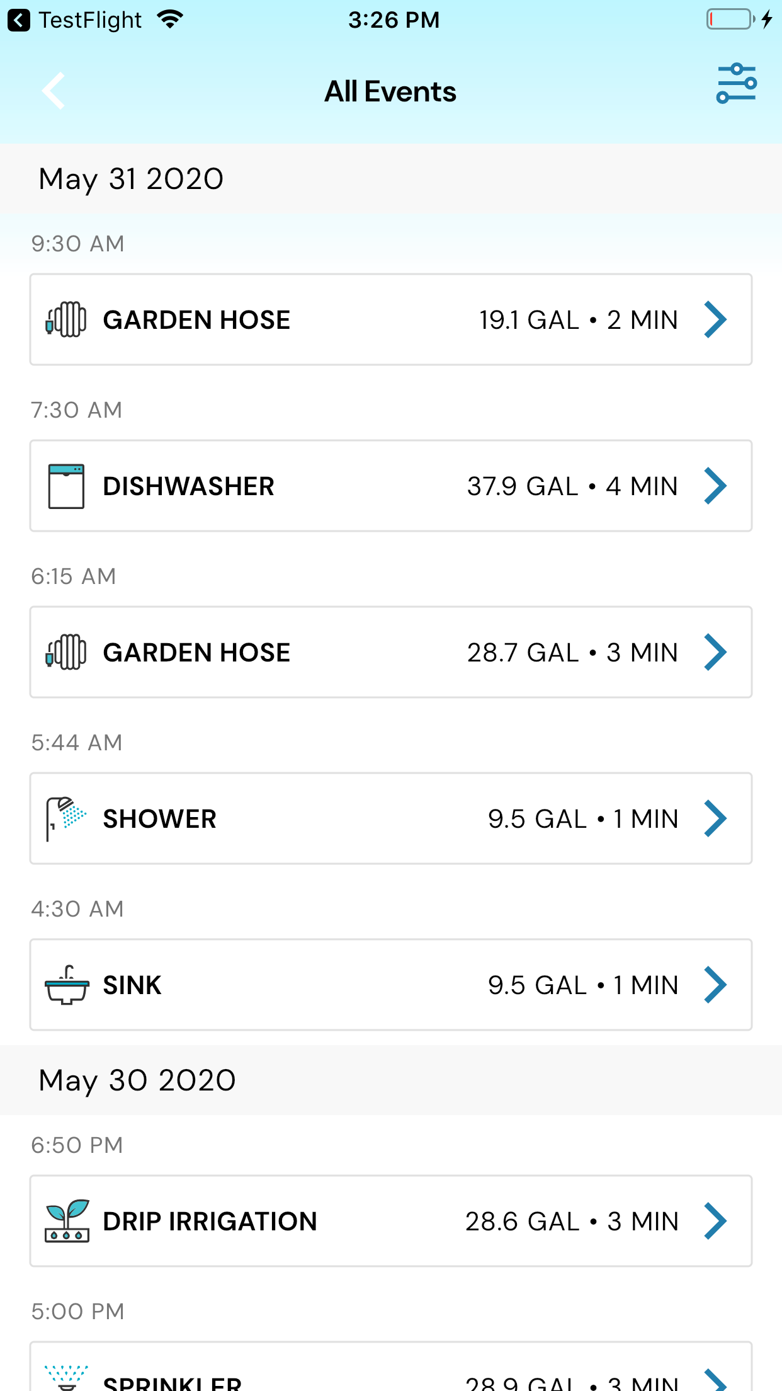This screenshot has width=782, height=1391.
Task: Open Sink event details chevron
Action: 715,985
